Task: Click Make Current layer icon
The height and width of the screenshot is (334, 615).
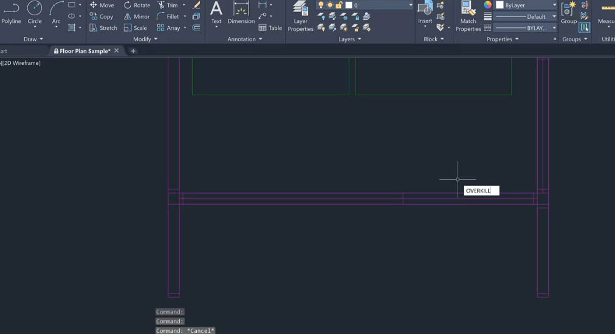Action: (x=366, y=16)
